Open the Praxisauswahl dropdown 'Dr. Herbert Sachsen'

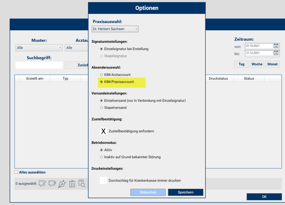tap(115, 29)
